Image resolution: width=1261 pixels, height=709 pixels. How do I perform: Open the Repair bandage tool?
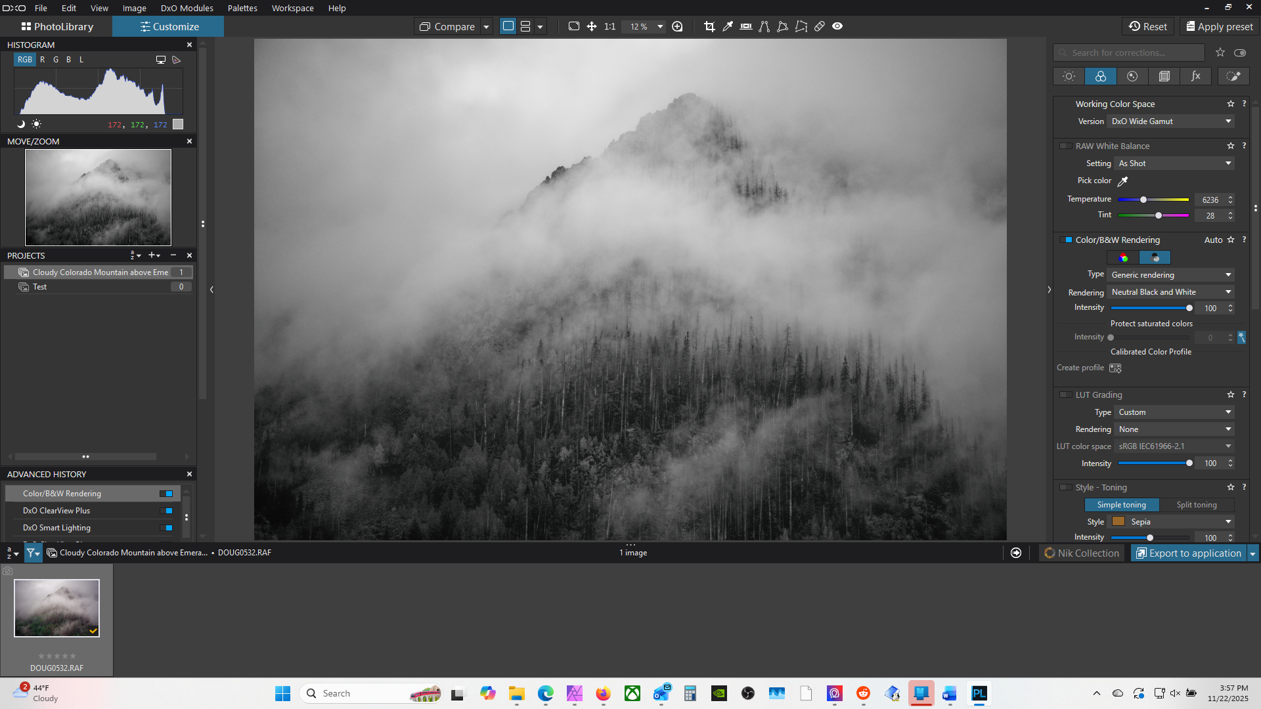(820, 26)
